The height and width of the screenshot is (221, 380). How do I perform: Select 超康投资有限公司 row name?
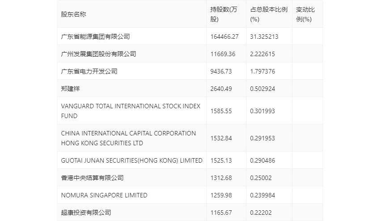click(86, 213)
